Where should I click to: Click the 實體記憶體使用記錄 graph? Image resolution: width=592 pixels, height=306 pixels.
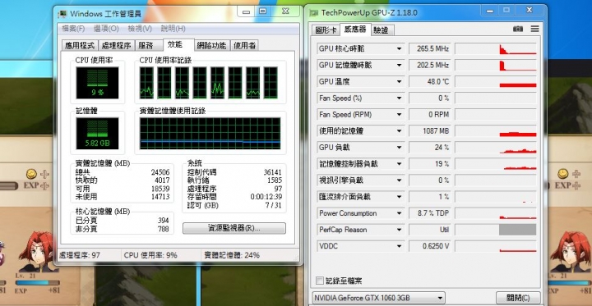[210, 134]
